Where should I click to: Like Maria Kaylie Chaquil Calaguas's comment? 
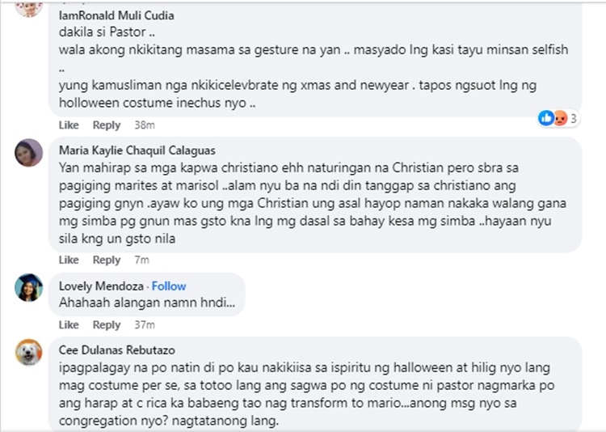click(x=69, y=260)
